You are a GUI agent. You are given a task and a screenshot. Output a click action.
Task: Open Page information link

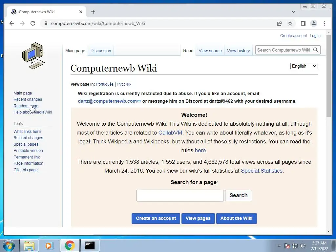28,163
